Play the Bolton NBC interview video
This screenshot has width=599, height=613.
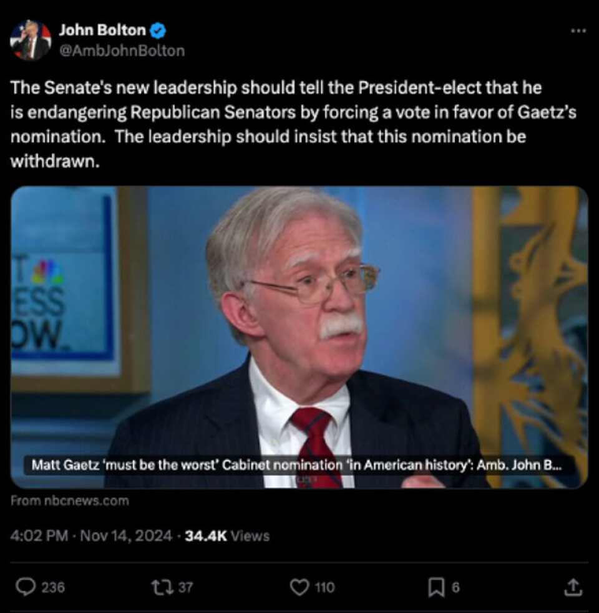[x=299, y=337]
